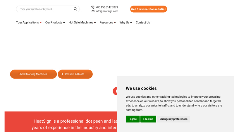
Task: Open the Contact Us menu item
Action: (143, 23)
